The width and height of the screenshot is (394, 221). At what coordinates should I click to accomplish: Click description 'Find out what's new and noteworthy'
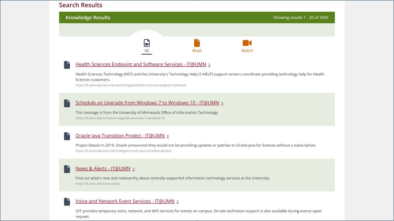pyautogui.click(x=173, y=178)
